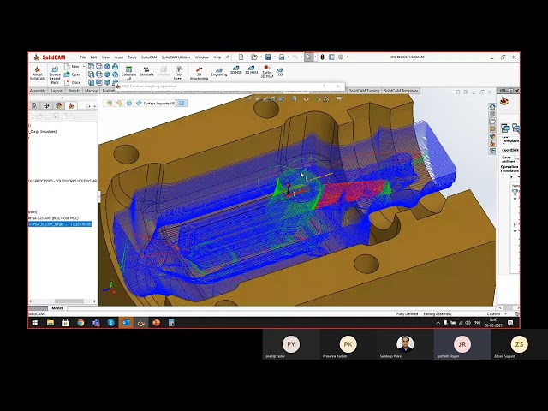Open the Window menu
Image resolution: width=548 pixels, height=411 pixels.
(x=202, y=57)
